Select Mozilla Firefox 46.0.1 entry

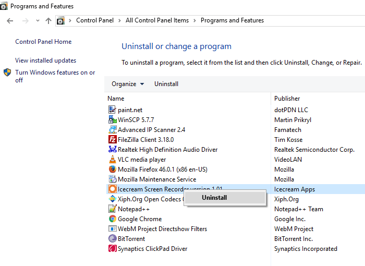point(163,170)
